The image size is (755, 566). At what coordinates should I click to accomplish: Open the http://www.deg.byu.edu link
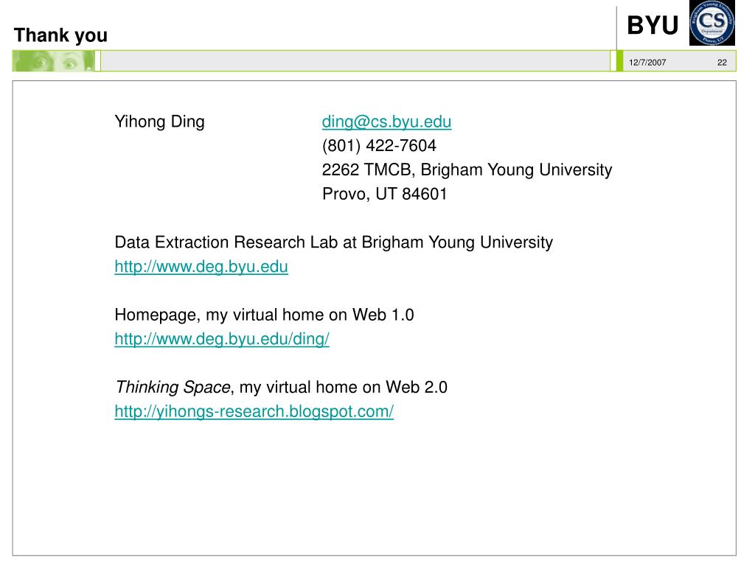tap(201, 267)
